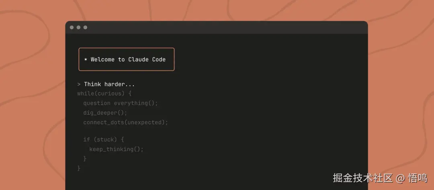434x190 pixels.
Task: Click the connect_dots(unexpected); line
Action: pos(125,122)
